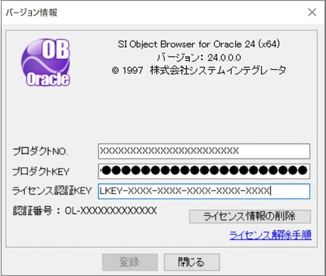Click the バージョン: 24.0.0.0 text
The height and width of the screenshot is (276, 326).
coord(199,57)
